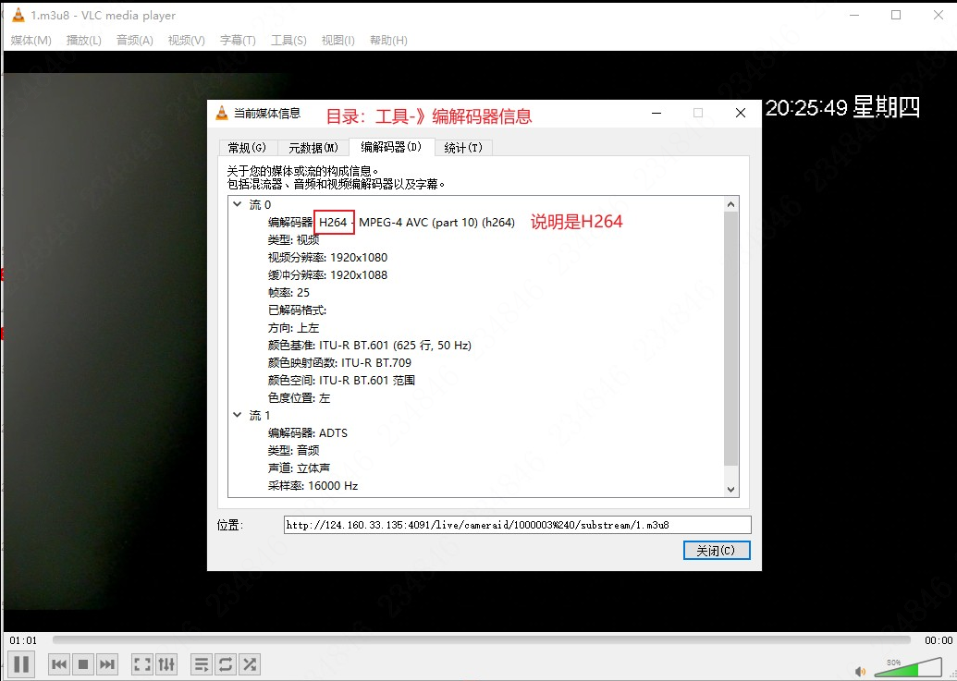Select the 视频分辨率: 1920x1080 row
The height and width of the screenshot is (681, 957).
[x=327, y=258]
